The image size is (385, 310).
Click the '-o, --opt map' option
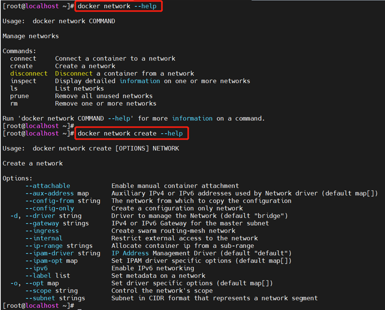pyautogui.click(x=35, y=283)
